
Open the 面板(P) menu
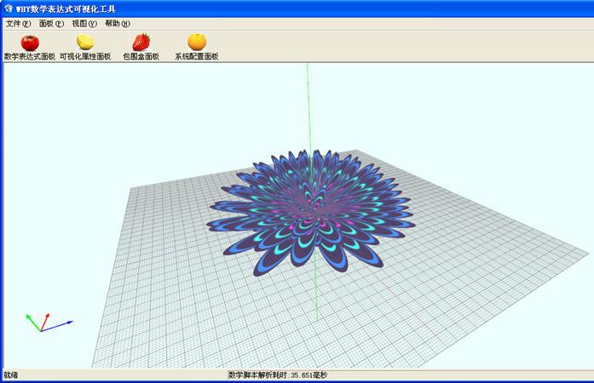[x=51, y=24]
